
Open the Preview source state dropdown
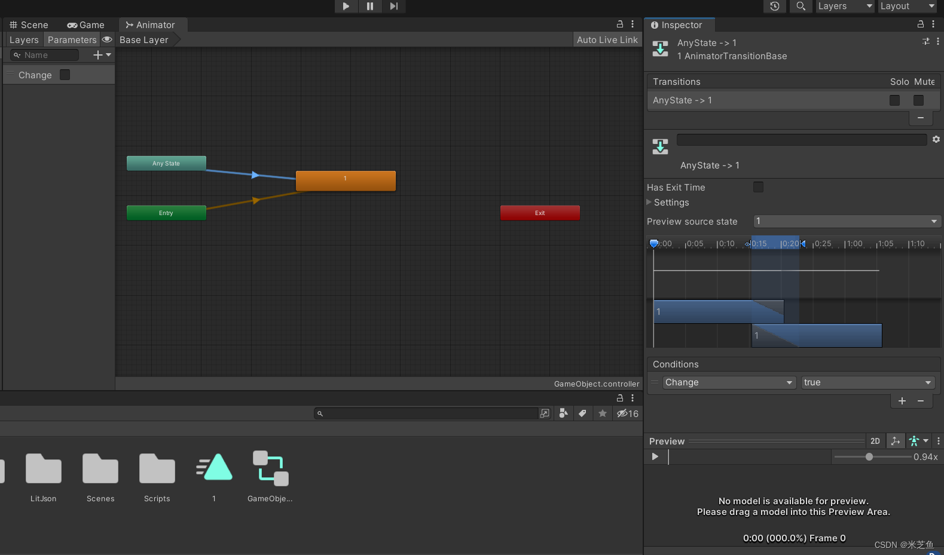tap(847, 222)
